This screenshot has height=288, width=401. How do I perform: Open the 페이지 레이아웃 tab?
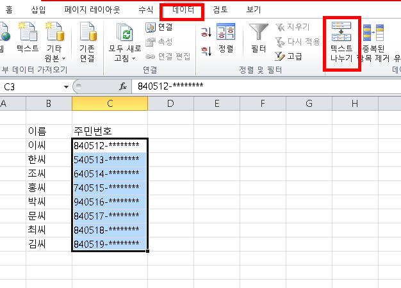pos(92,10)
